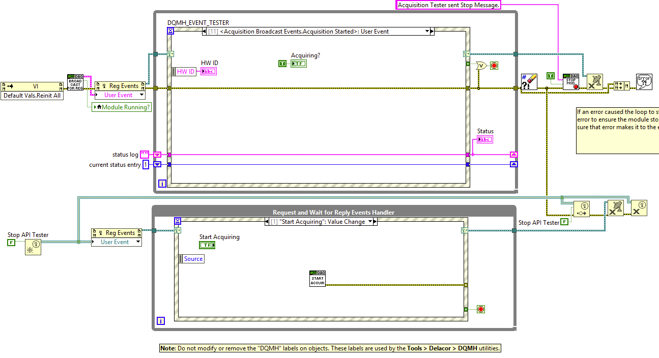Click the Reg Events header fed by Broadcast For Reg

pyautogui.click(x=120, y=86)
